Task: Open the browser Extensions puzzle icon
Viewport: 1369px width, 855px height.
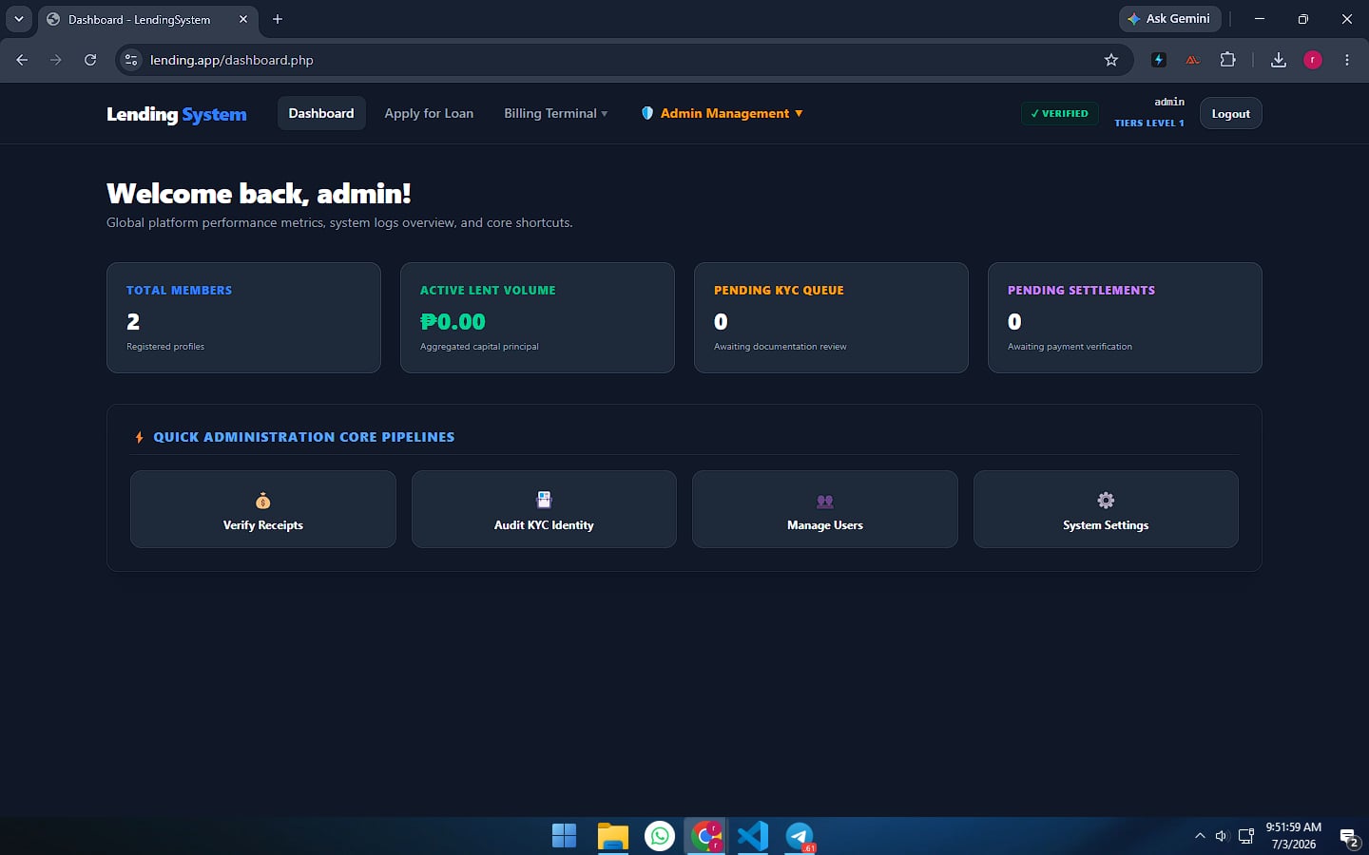Action: [1228, 60]
